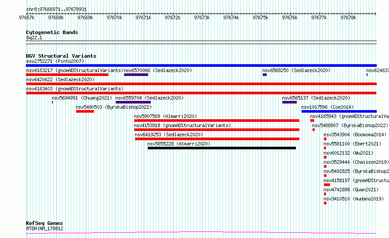Click the nsv6565137 purple variant bar
Image resolution: width=389 pixels, height=238 pixels.
289,102
